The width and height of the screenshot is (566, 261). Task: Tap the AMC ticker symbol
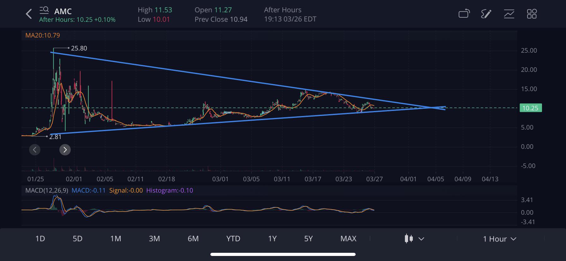[63, 11]
